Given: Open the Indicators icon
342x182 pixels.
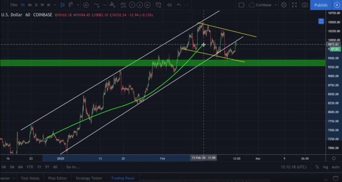Looking at the screenshot, I should pyautogui.click(x=97, y=5).
